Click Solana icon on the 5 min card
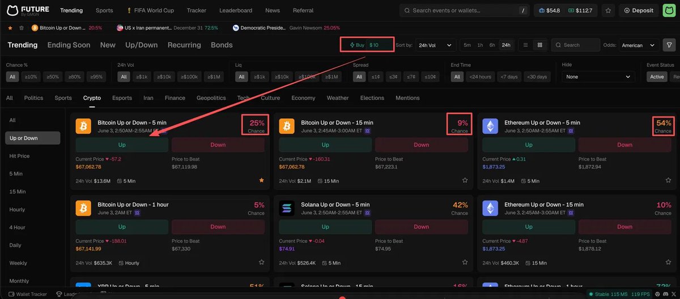680x299 pixels. tap(287, 208)
